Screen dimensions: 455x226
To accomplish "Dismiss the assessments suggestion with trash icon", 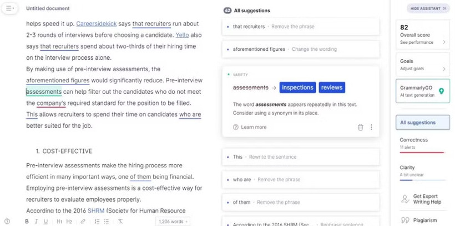I will (361, 127).
